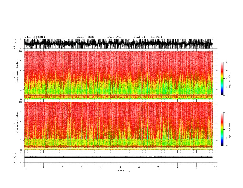Click the 'ch.3(V)' waveform axis label
Image resolution: width=243 pixels, height=188 pixels.
(15, 158)
